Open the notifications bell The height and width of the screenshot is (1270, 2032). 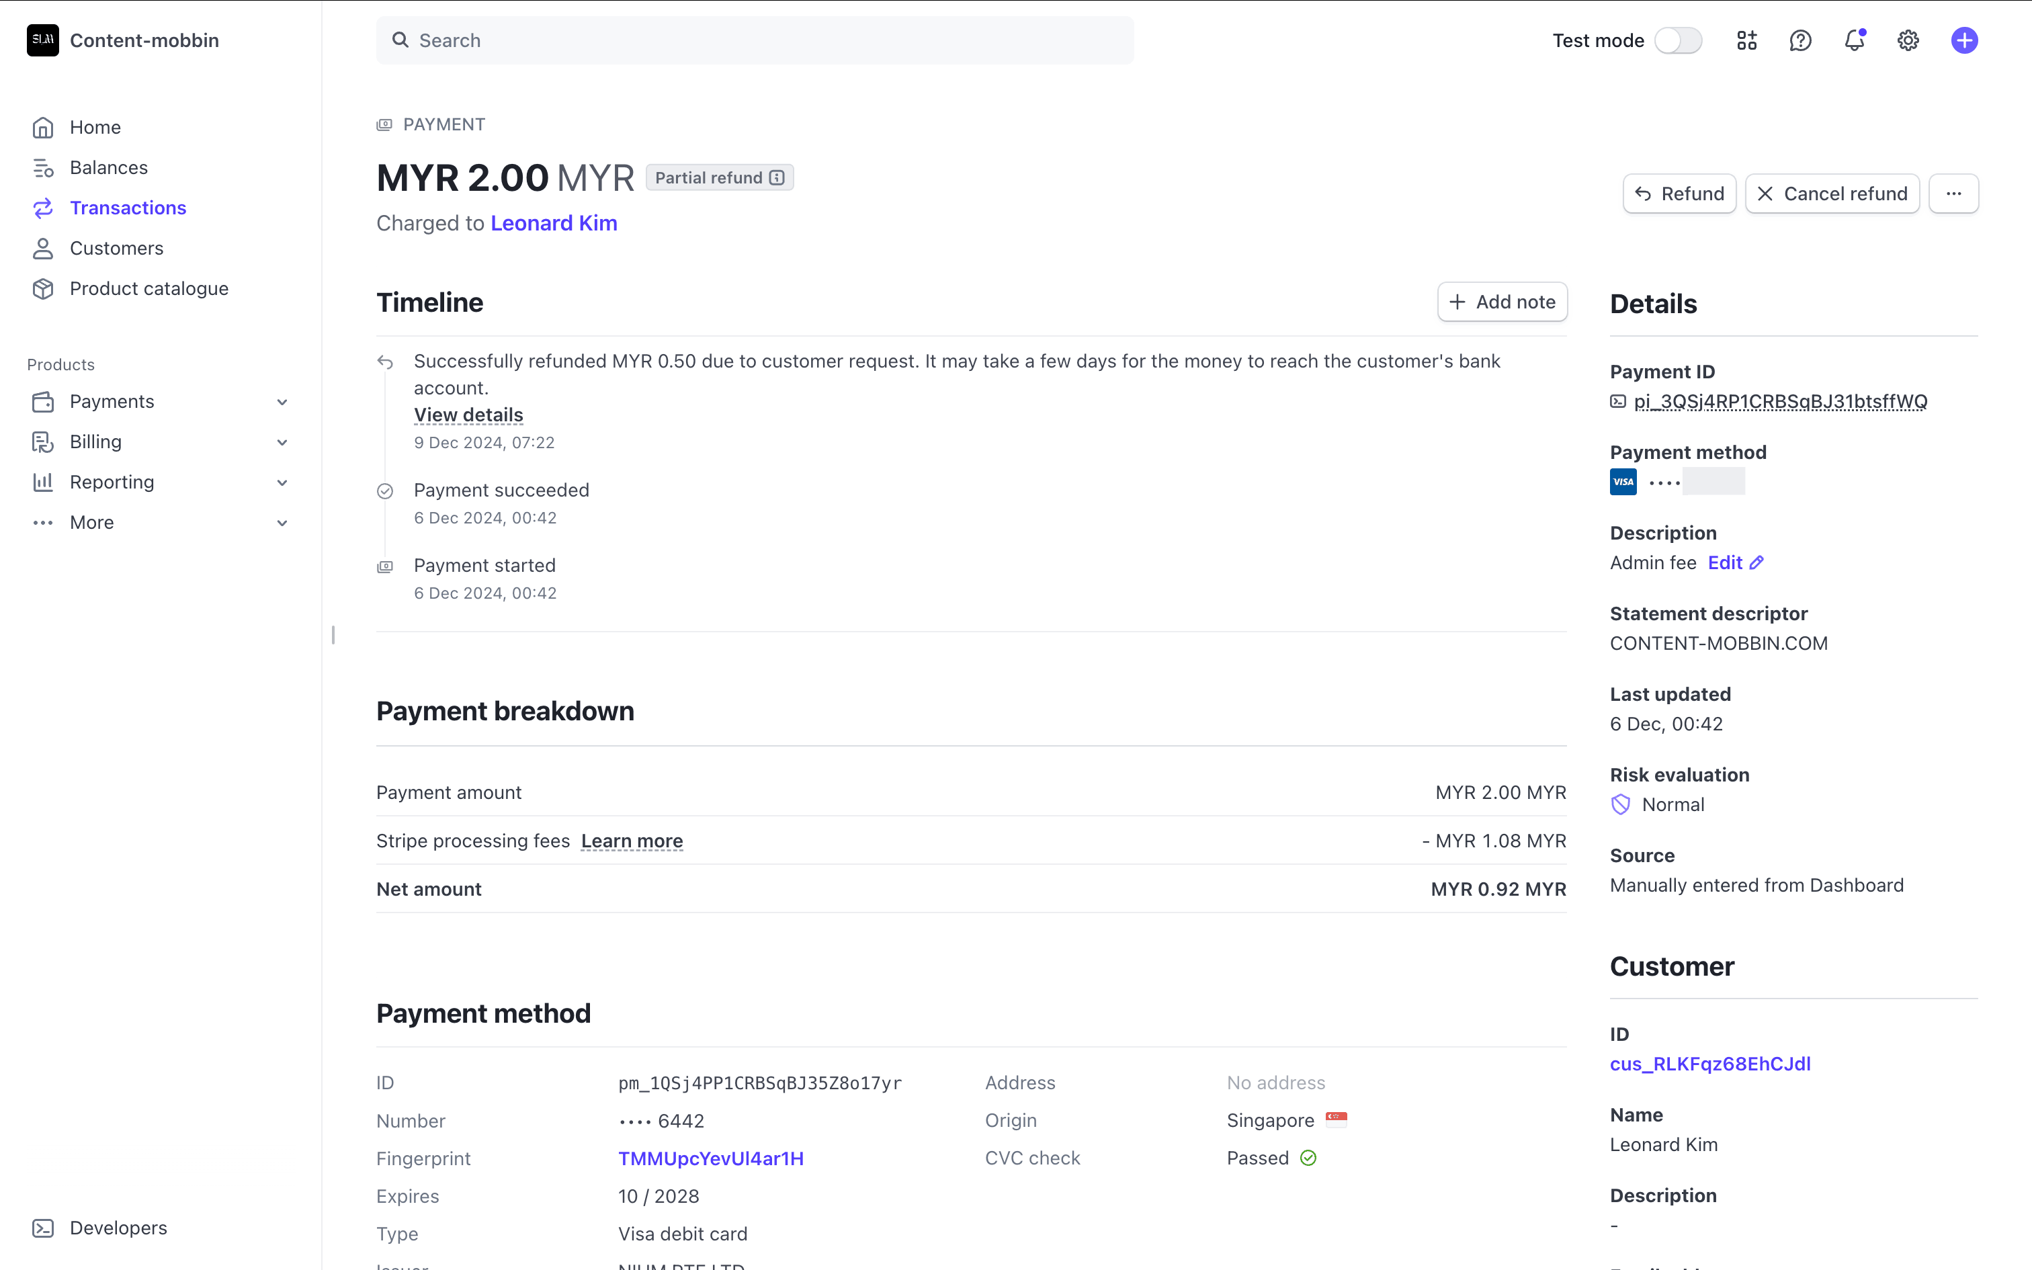point(1854,40)
